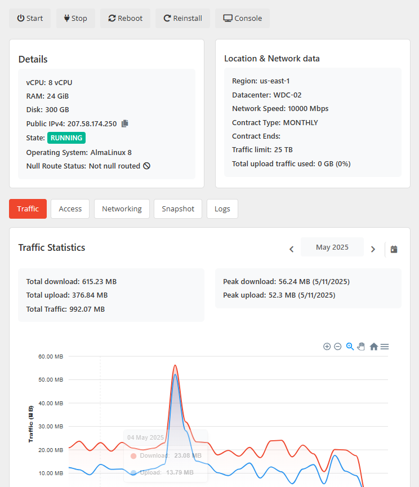
Task: Open the calendar date picker icon
Action: pos(394,249)
